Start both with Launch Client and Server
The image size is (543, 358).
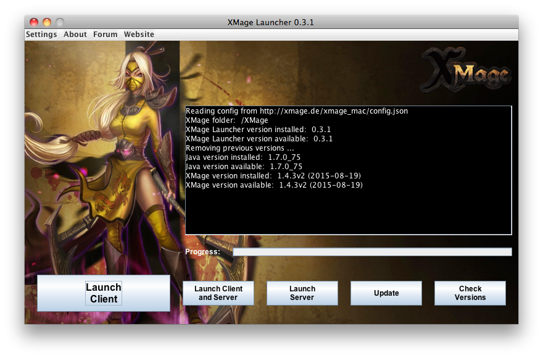218,293
